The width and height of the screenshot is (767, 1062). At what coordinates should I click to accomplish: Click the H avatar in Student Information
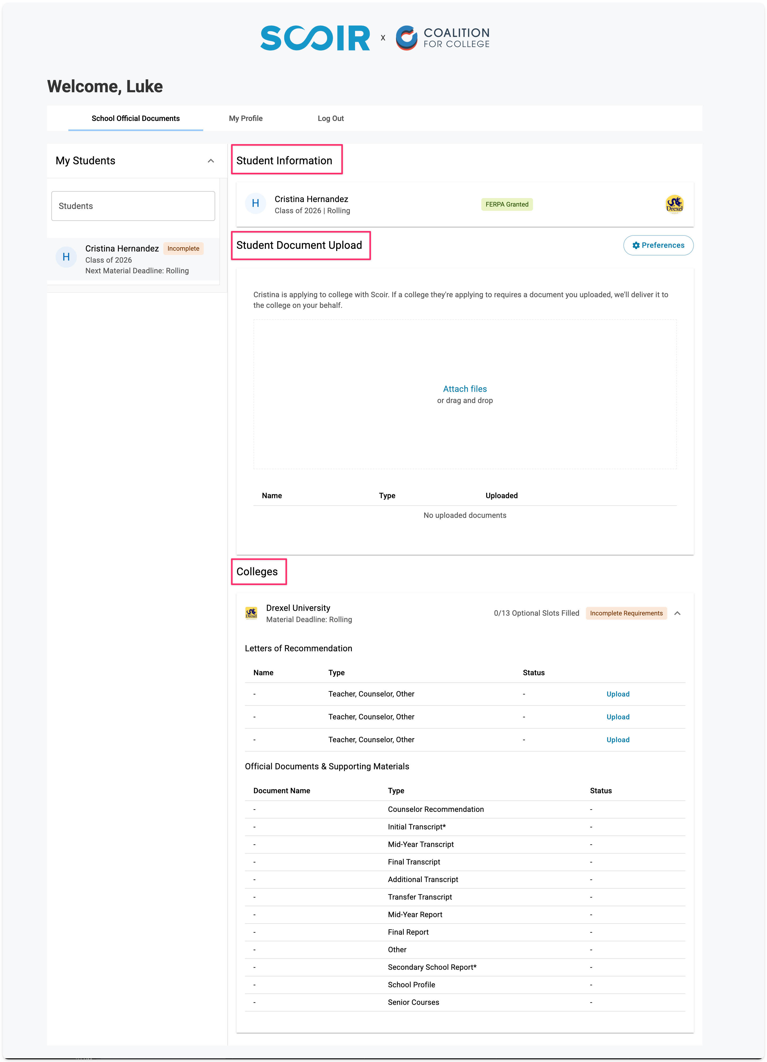[x=255, y=203]
